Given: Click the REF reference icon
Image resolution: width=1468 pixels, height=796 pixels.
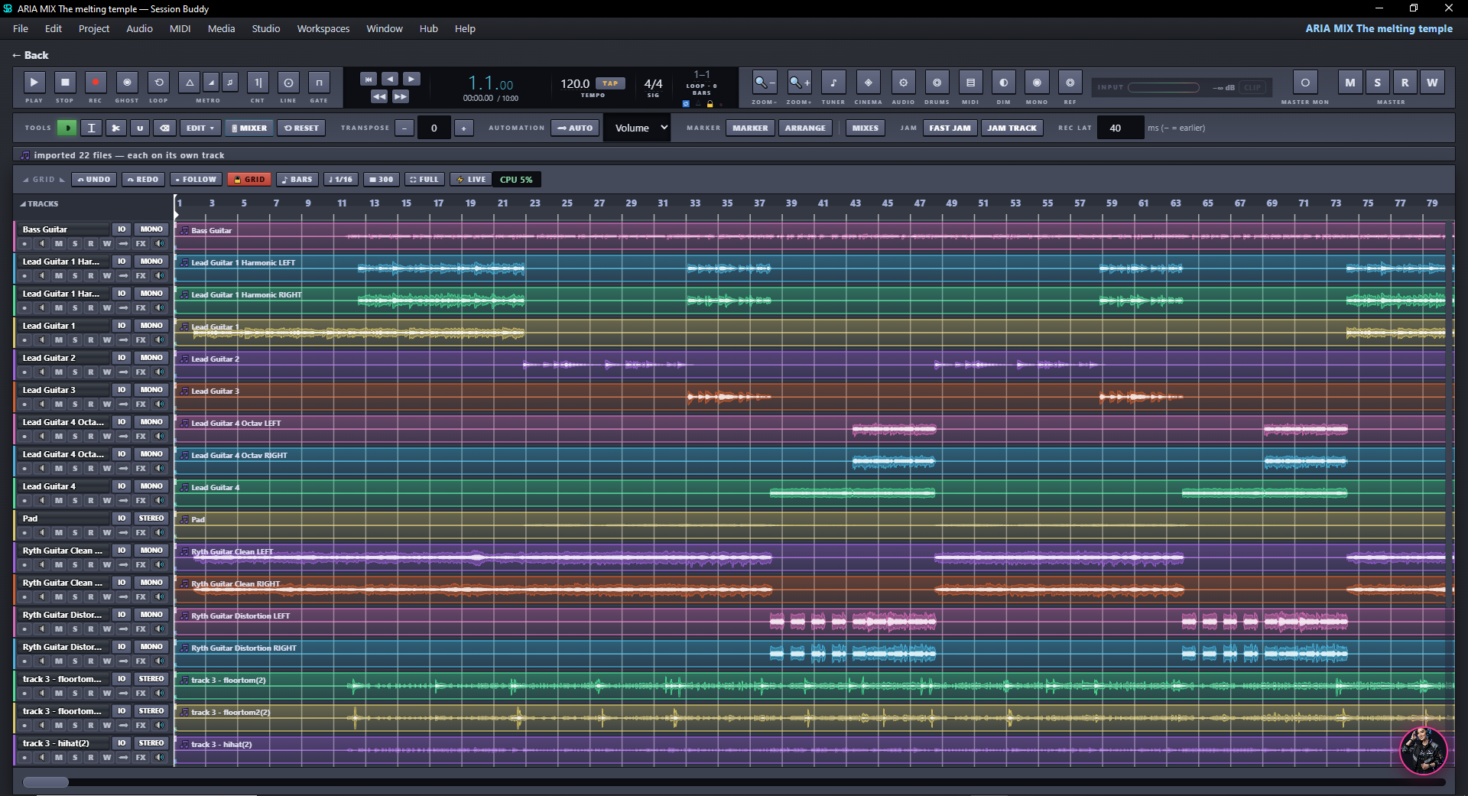Looking at the screenshot, I should point(1070,82).
